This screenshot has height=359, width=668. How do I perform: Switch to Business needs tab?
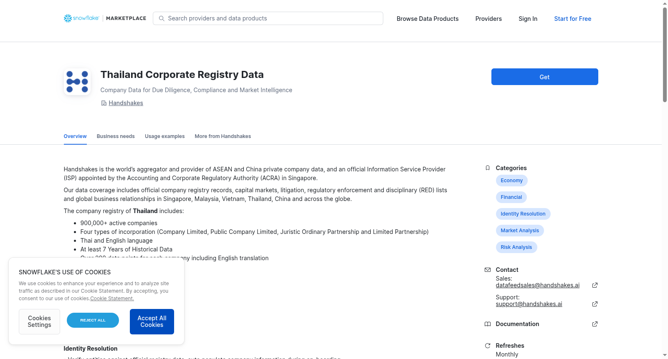pos(116,136)
